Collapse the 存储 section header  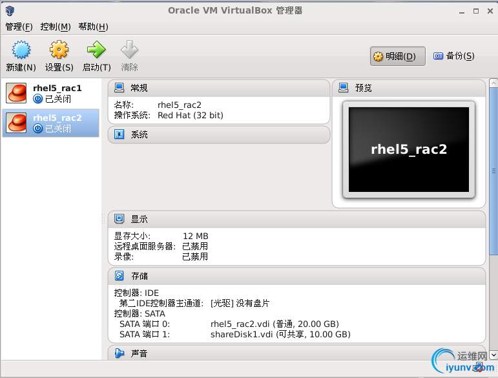point(296,277)
